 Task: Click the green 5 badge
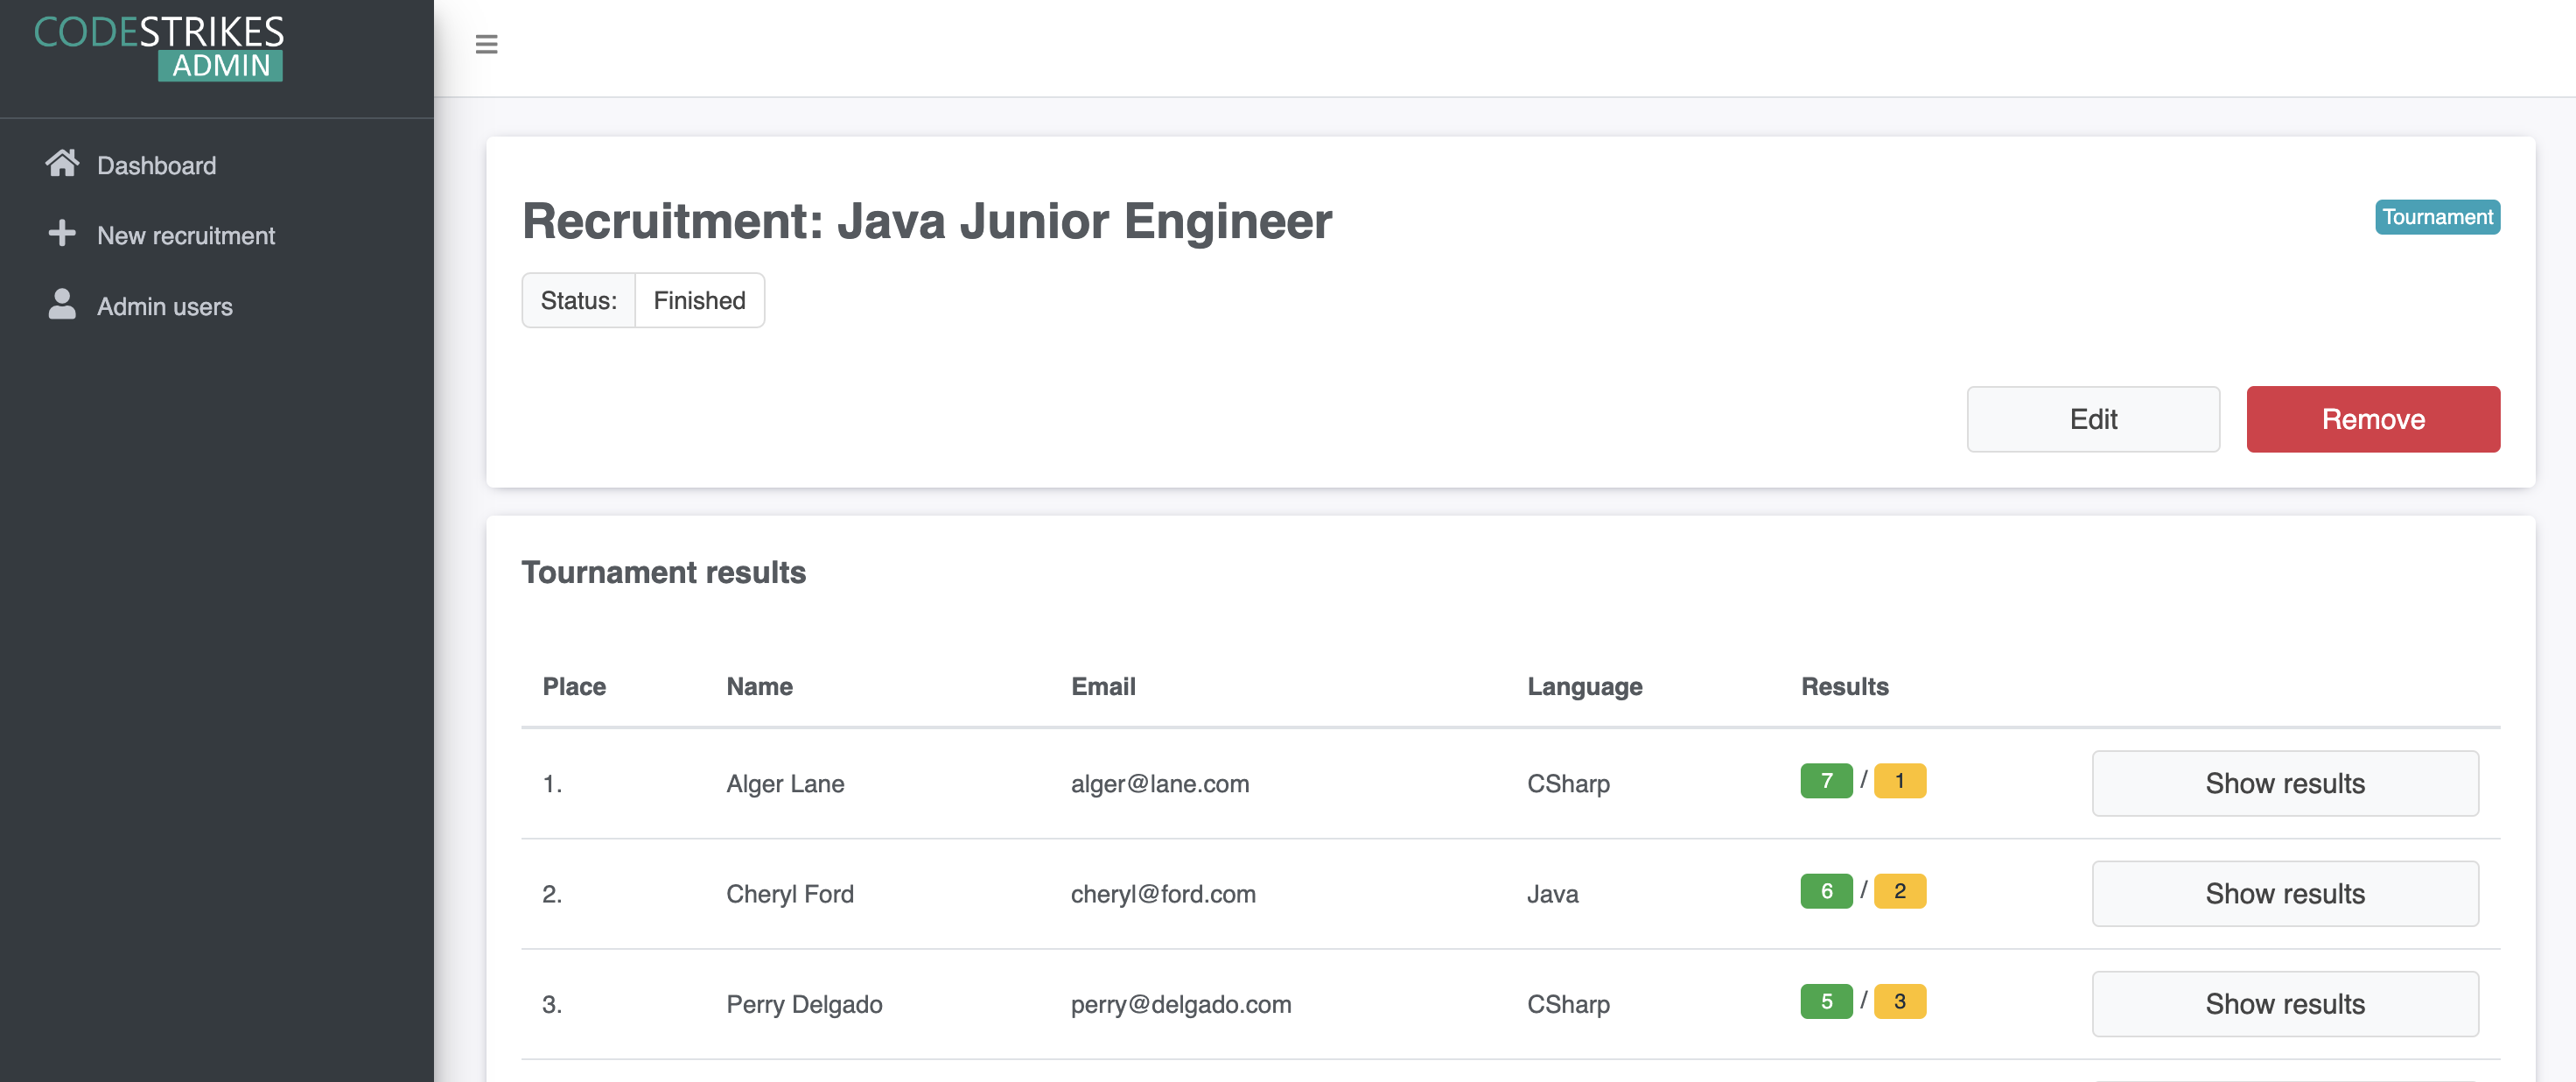point(1826,1000)
